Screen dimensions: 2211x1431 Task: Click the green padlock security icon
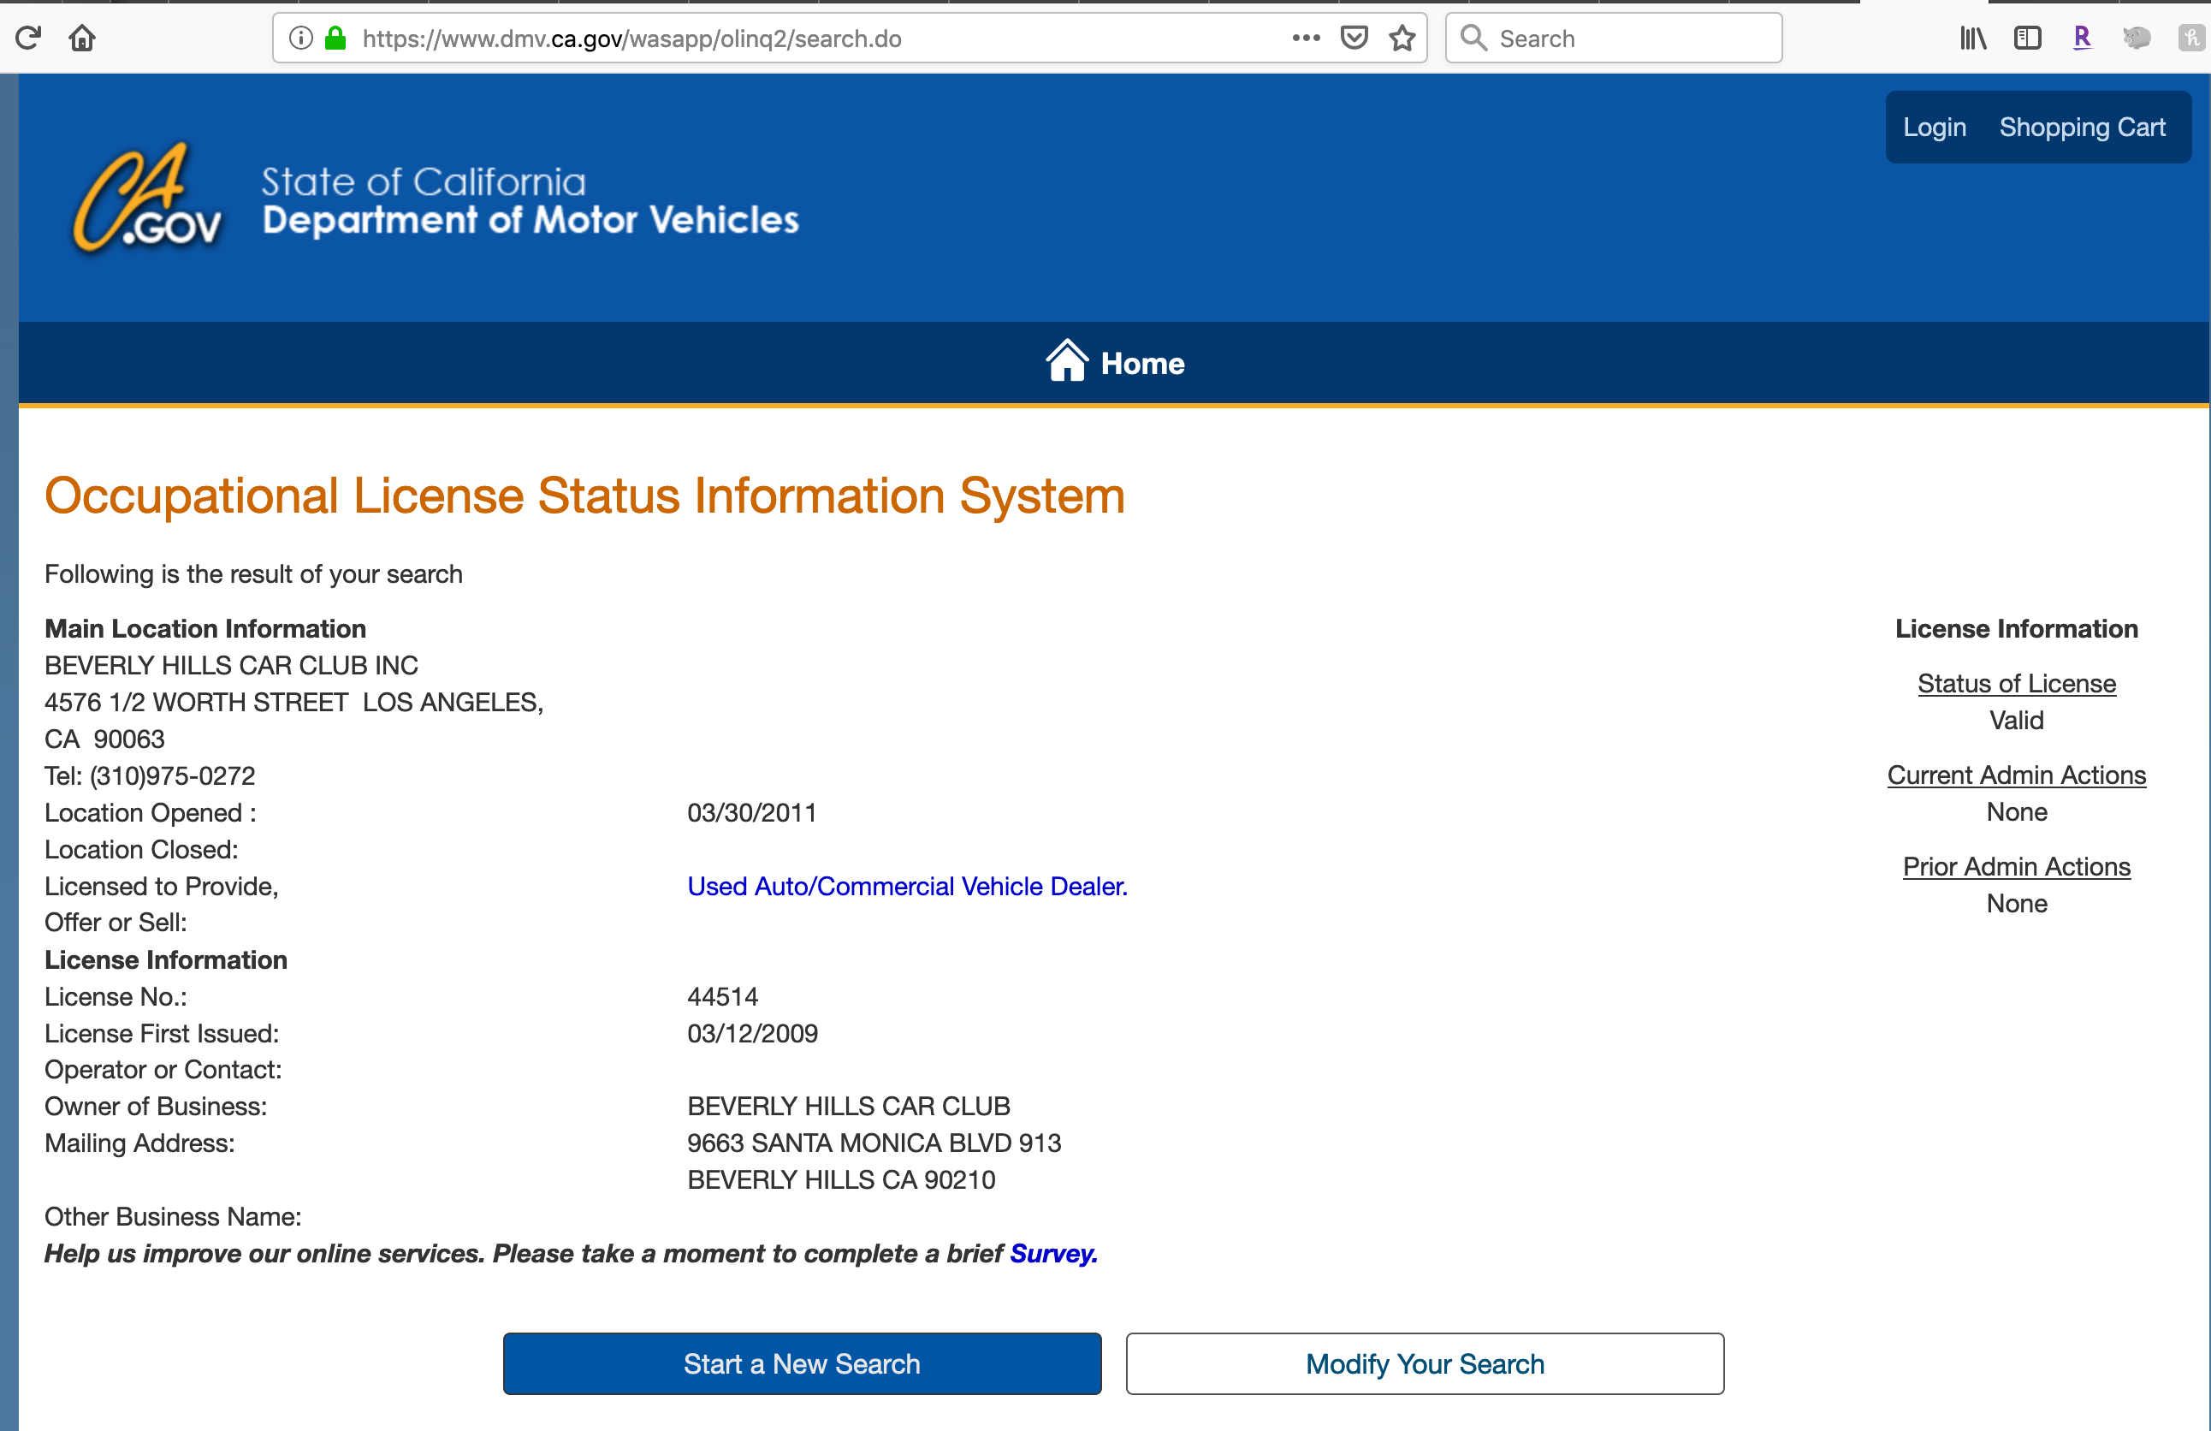point(335,39)
